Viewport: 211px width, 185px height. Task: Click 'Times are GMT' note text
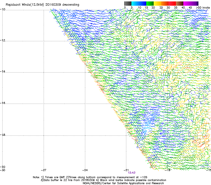(55, 177)
